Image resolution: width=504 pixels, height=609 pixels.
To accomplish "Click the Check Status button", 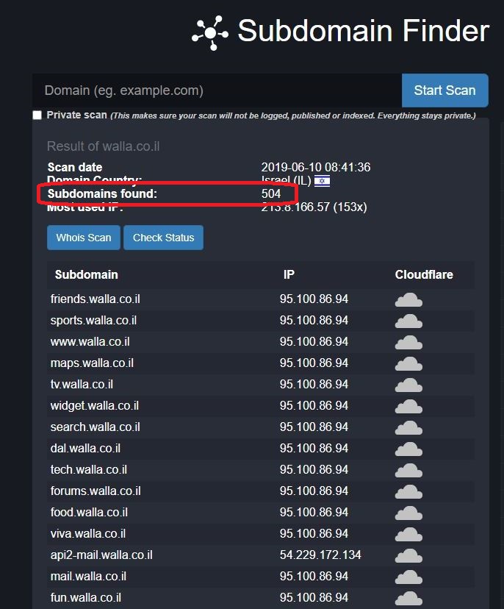I will pyautogui.click(x=163, y=238).
